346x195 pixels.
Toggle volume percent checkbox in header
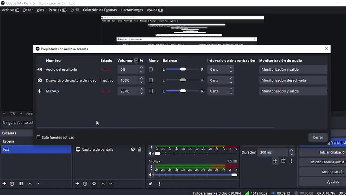pos(136,60)
